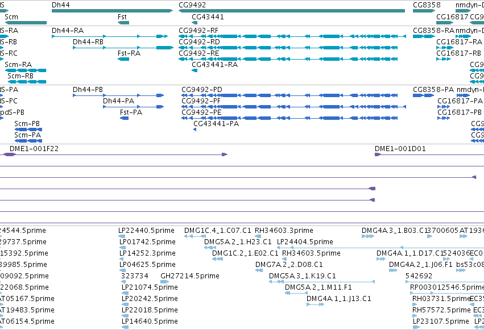
Task: Click the DMG7A.2_2.D08.C1 feature
Action: pyautogui.click(x=259, y=271)
